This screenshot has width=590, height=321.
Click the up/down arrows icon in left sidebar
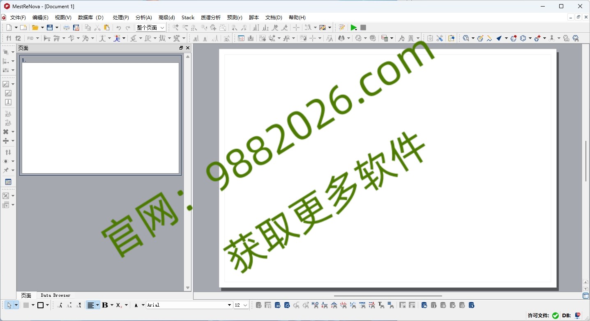[8, 152]
